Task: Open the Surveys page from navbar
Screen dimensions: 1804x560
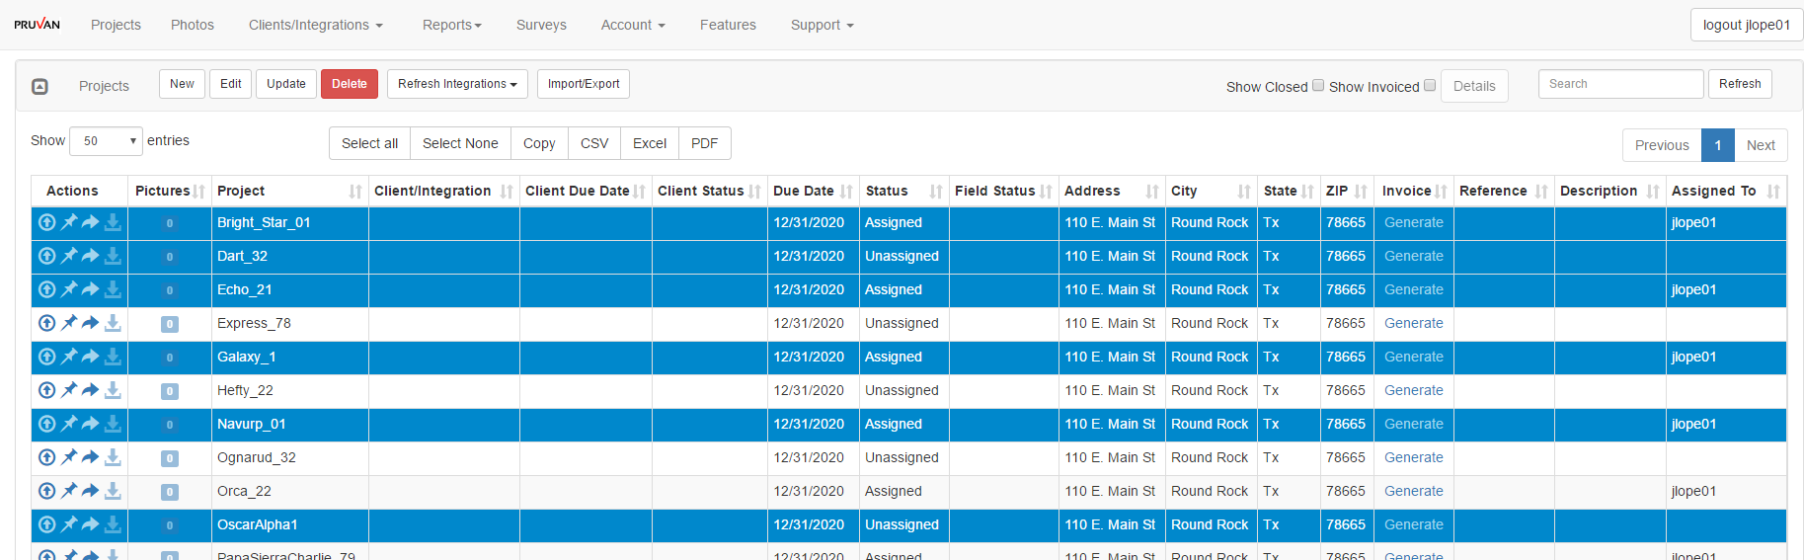Action: click(x=541, y=26)
